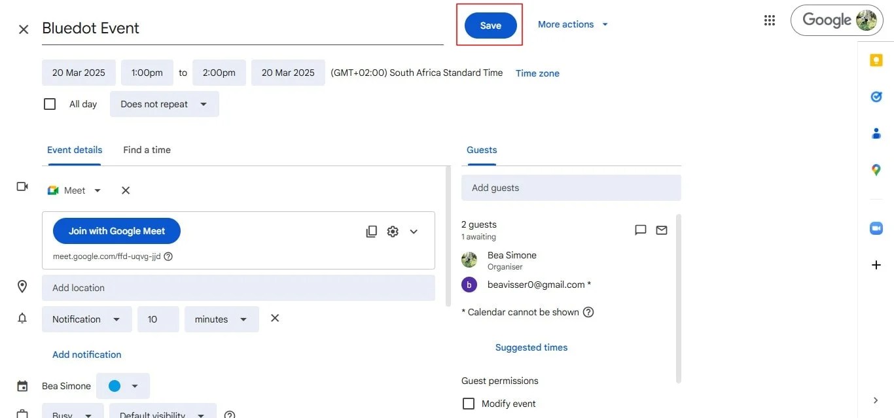Copy Meet conferencing info icon
Screen dimensions: 894x418
pyautogui.click(x=372, y=232)
